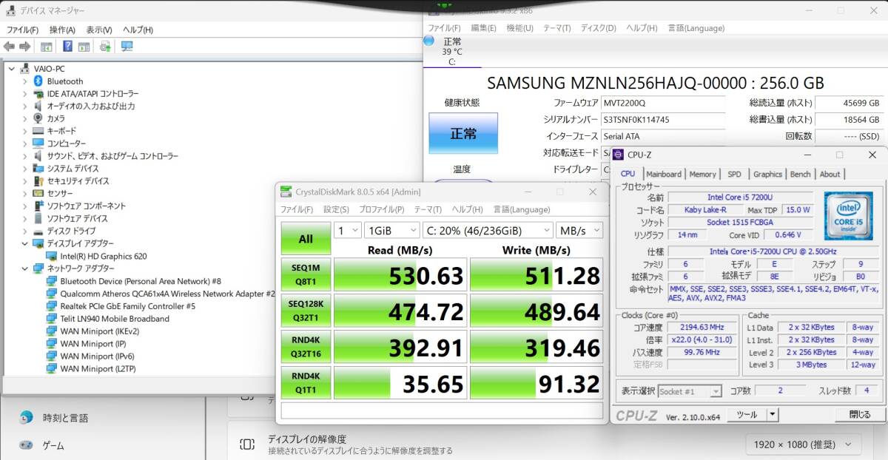Open the test count dropdown showing 1
This screenshot has height=460, width=888.
347,231
